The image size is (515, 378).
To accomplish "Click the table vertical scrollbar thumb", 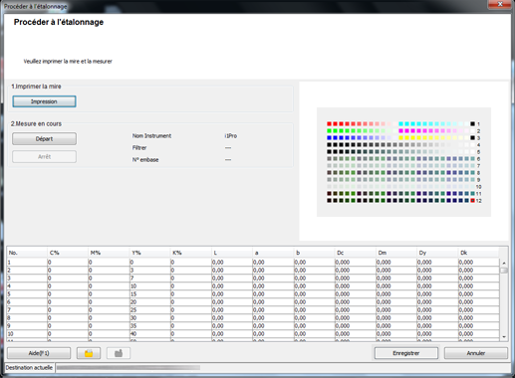I will click(504, 271).
